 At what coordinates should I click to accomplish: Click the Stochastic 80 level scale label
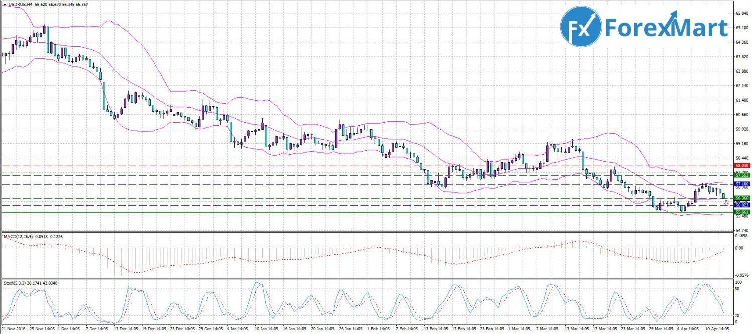tap(737, 289)
